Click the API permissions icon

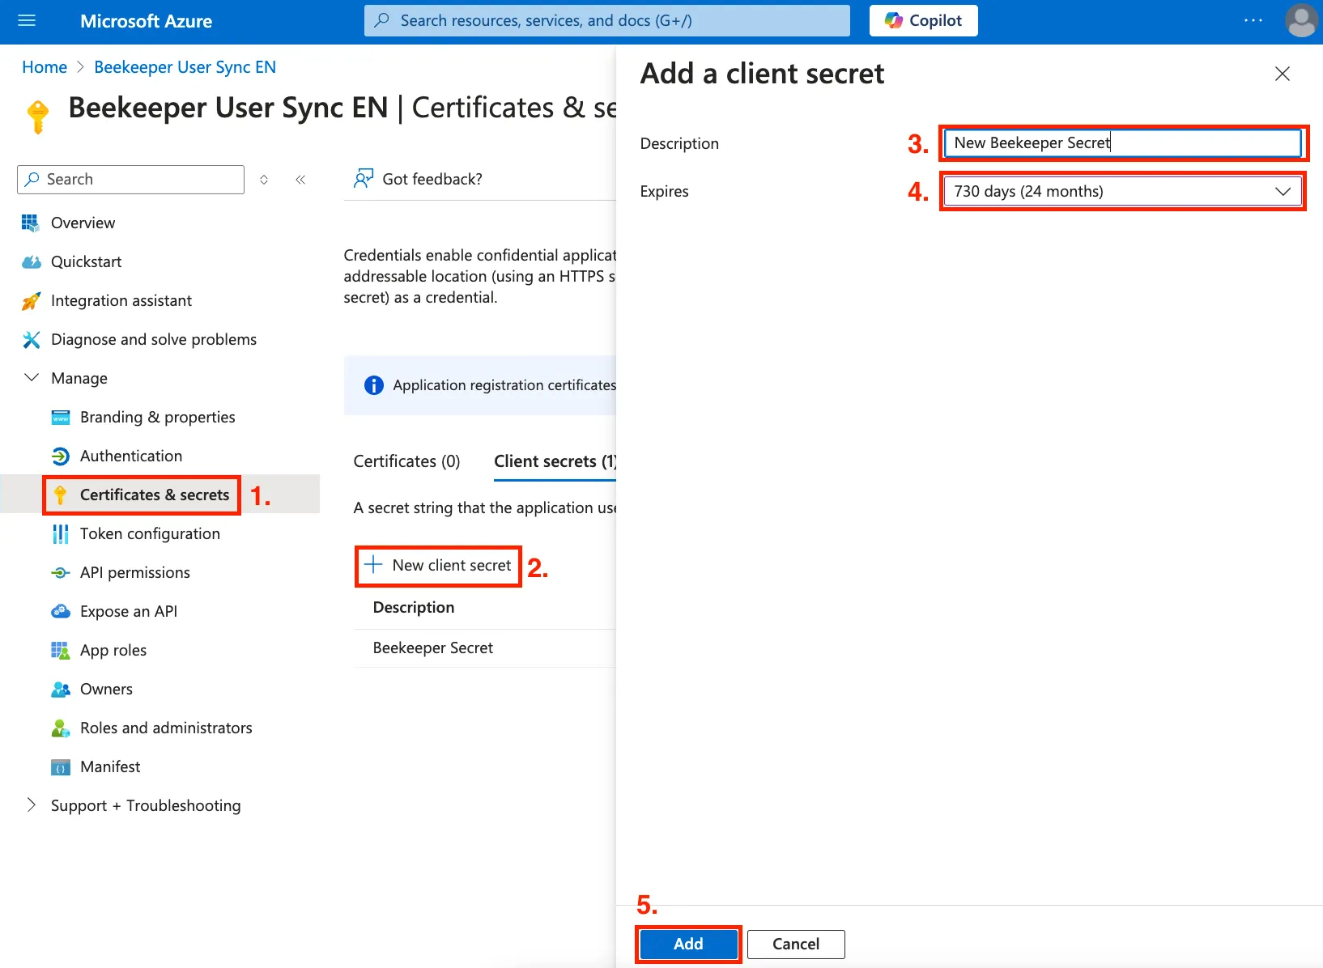click(61, 573)
